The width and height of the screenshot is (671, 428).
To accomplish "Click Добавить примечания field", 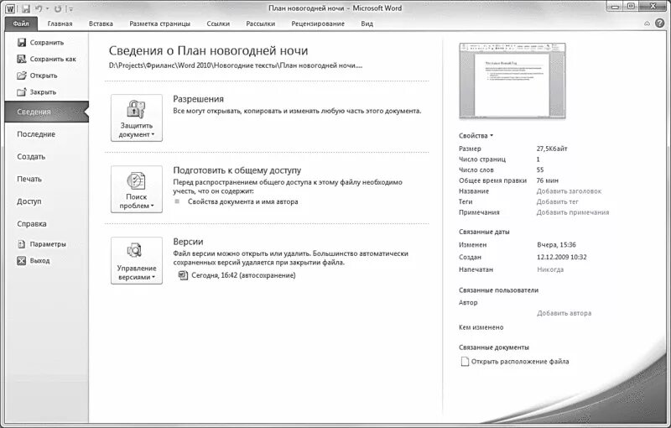I will click(x=573, y=212).
